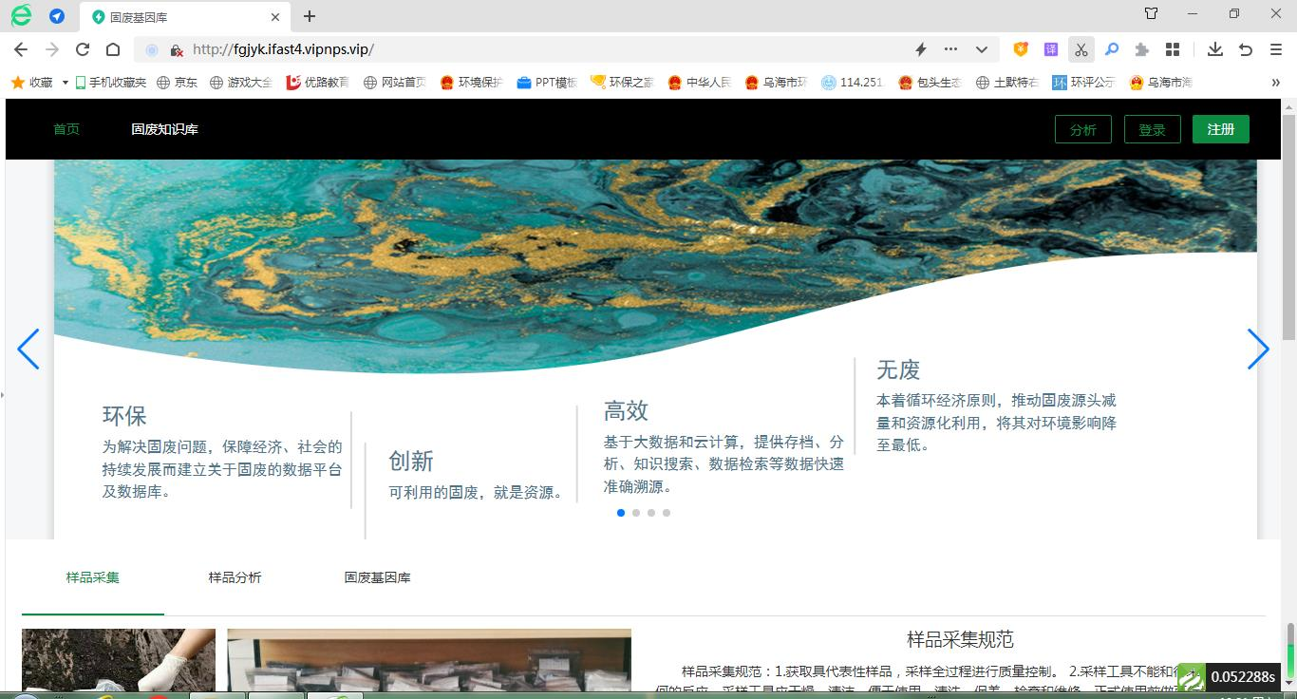The width and height of the screenshot is (1297, 699).
Task: Expand the hidden bookmarks overflow chevron
Action: click(x=1275, y=83)
